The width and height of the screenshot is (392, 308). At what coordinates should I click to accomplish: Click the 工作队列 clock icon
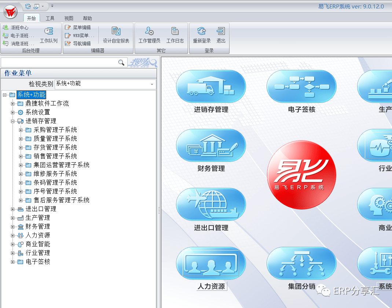[x=49, y=31]
